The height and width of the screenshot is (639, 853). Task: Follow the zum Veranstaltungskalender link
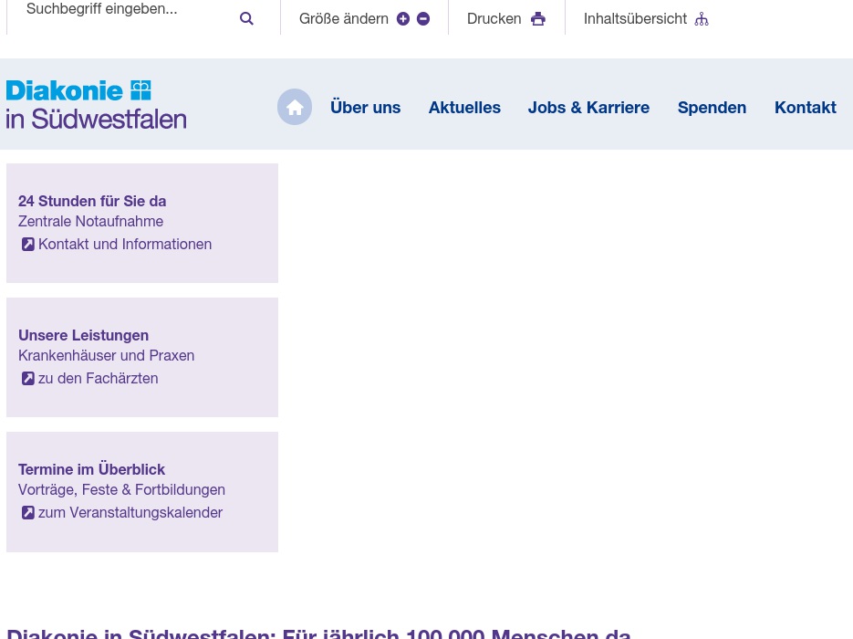coord(130,513)
